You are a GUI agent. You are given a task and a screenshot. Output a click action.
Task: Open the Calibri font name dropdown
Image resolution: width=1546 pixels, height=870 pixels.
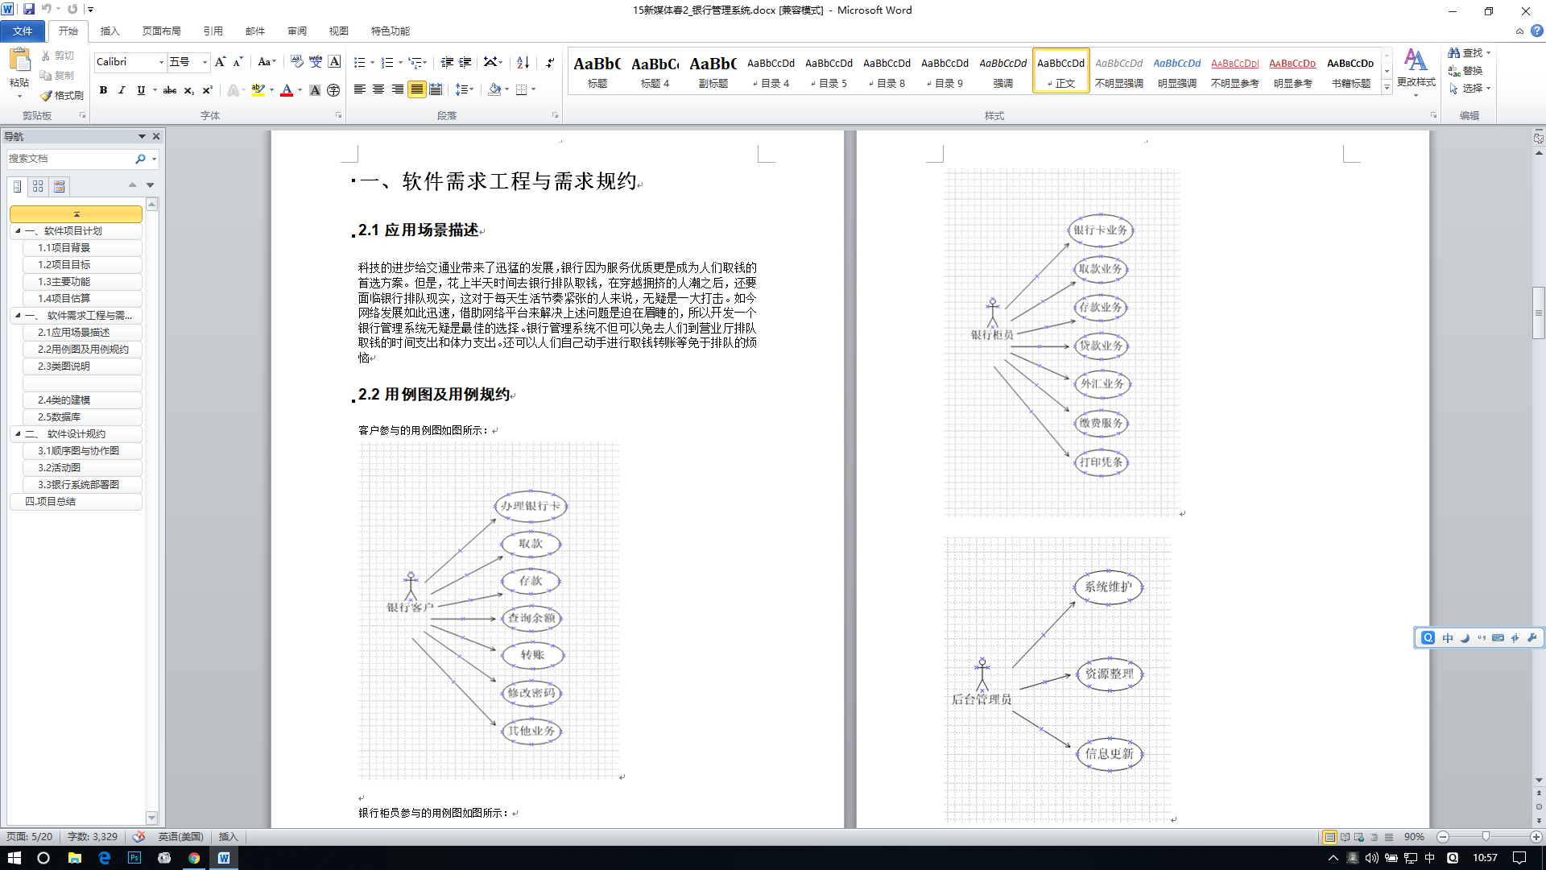(x=161, y=62)
